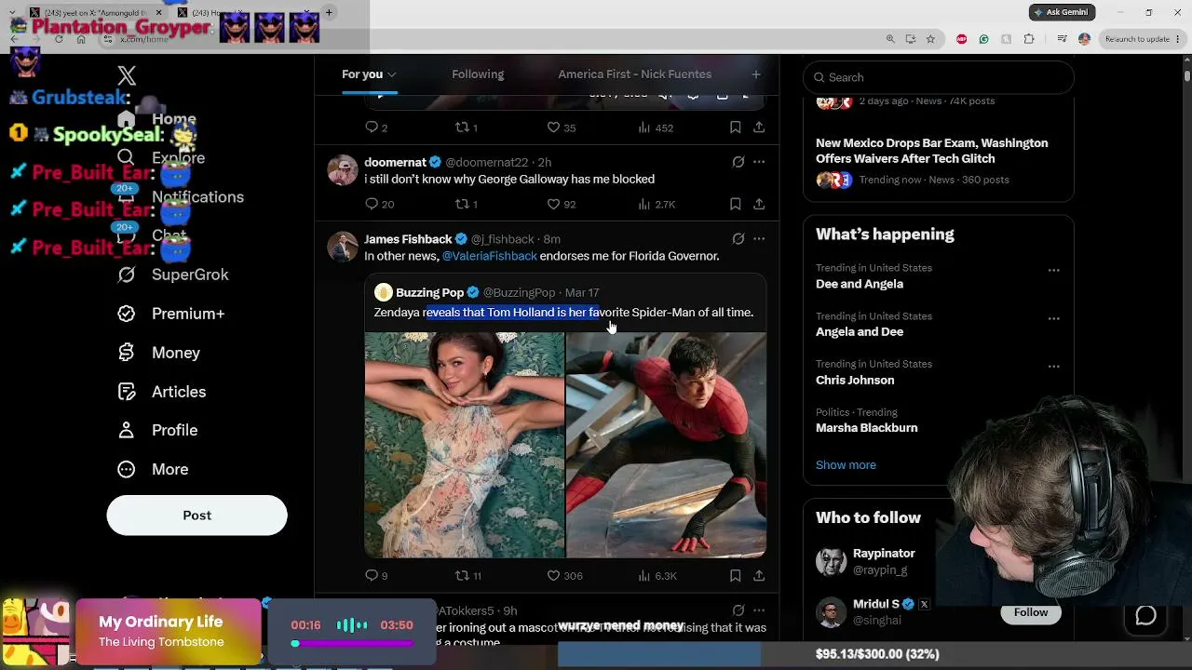This screenshot has width=1192, height=670.
Task: Open doomernat's profile avatar
Action: [343, 170]
